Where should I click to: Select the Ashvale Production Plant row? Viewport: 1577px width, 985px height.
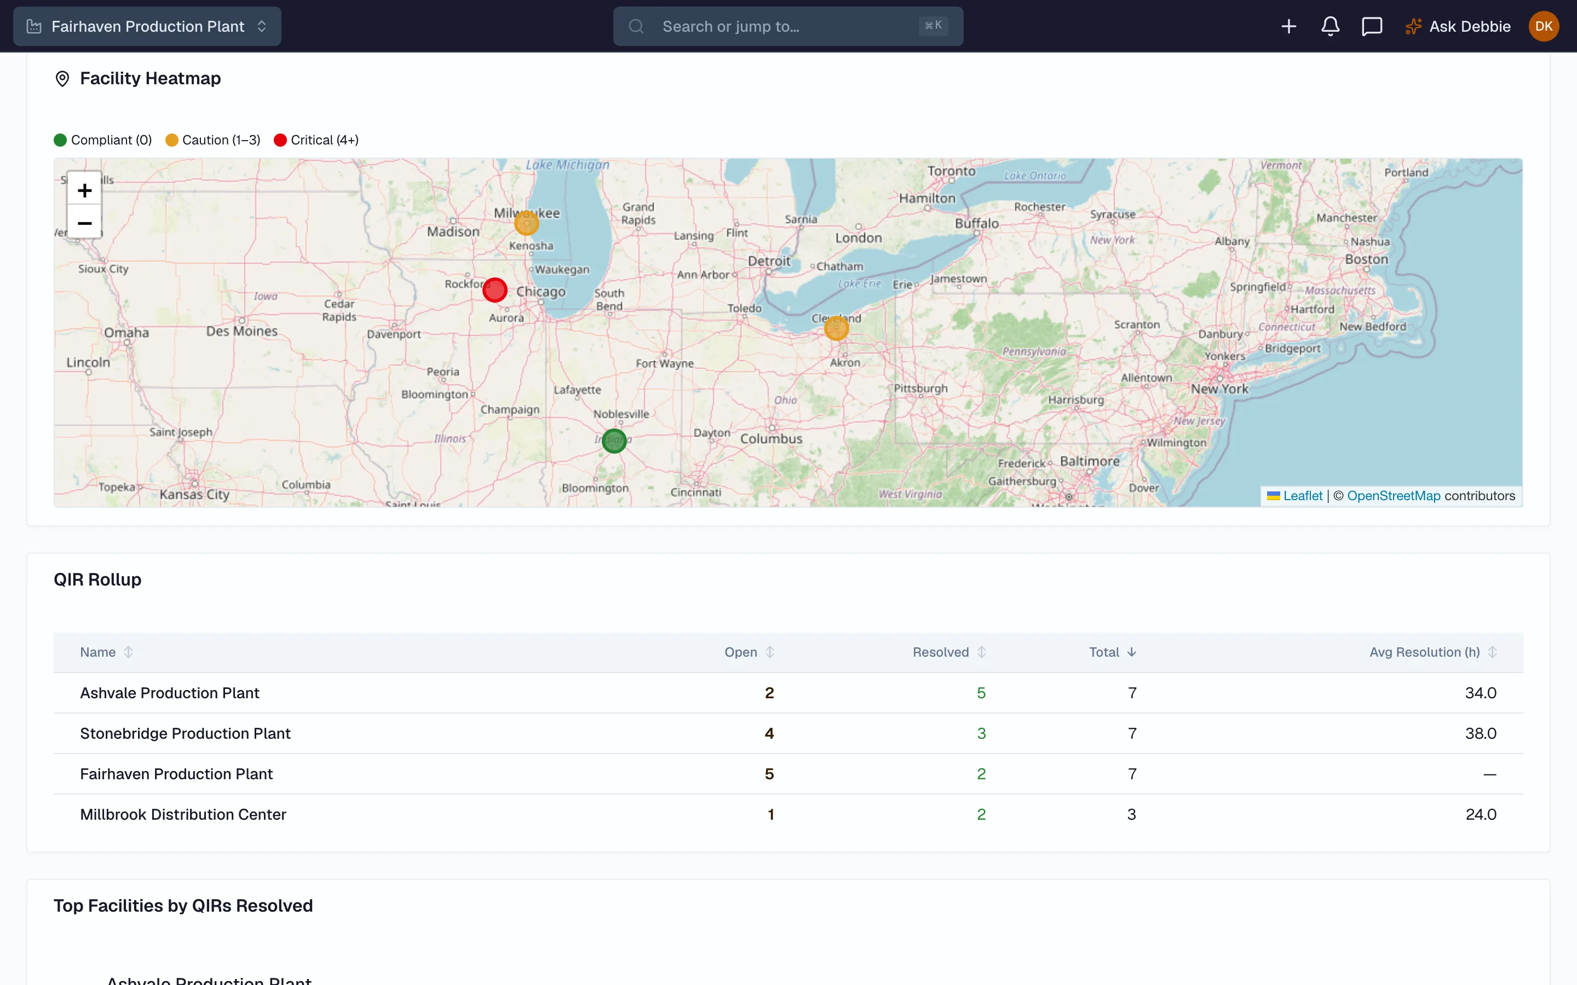tap(788, 692)
